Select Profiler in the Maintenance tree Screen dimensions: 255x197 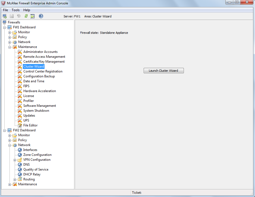click(29, 101)
